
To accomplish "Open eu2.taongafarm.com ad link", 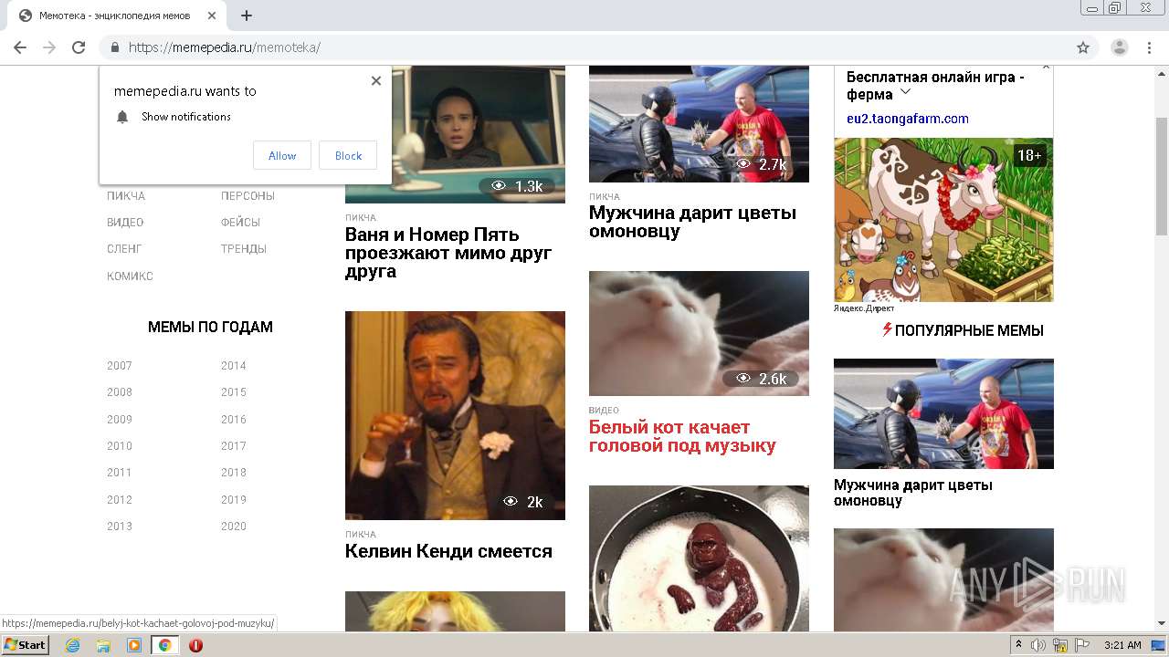I will [908, 119].
